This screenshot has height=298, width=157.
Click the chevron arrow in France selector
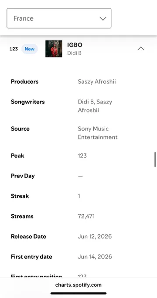tap(103, 18)
